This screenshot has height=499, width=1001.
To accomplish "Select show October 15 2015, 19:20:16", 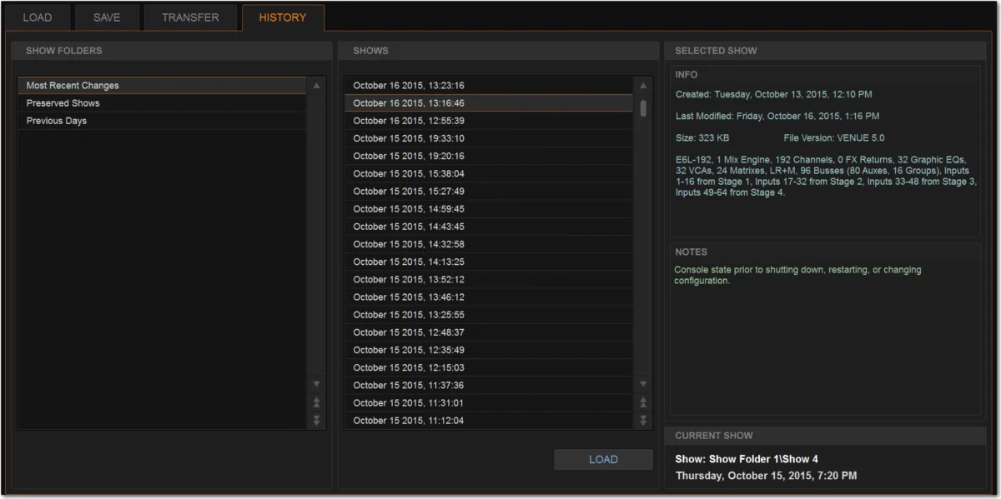I will coord(489,156).
